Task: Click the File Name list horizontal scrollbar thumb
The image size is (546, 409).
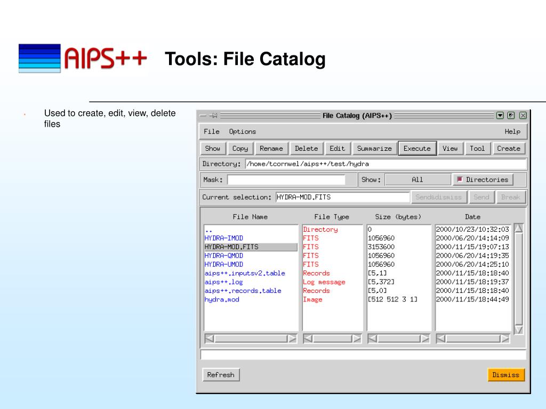Action: (251, 338)
